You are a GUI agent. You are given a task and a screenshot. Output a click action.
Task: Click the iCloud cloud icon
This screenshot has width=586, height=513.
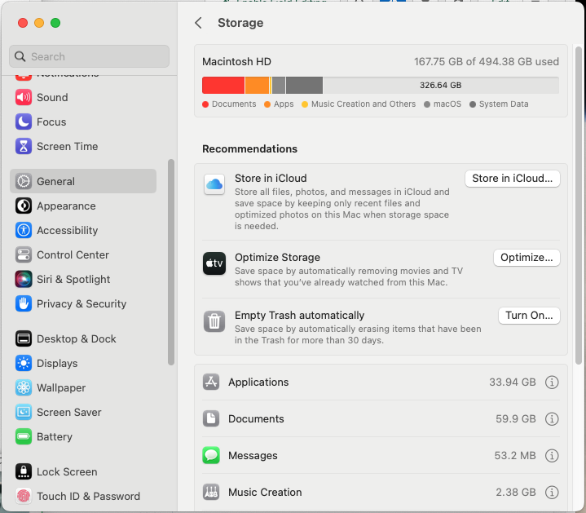tap(214, 184)
